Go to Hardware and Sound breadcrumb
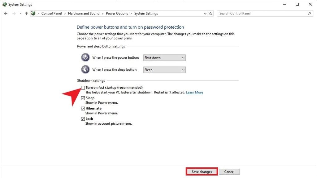The width and height of the screenshot is (317, 178). click(x=84, y=14)
